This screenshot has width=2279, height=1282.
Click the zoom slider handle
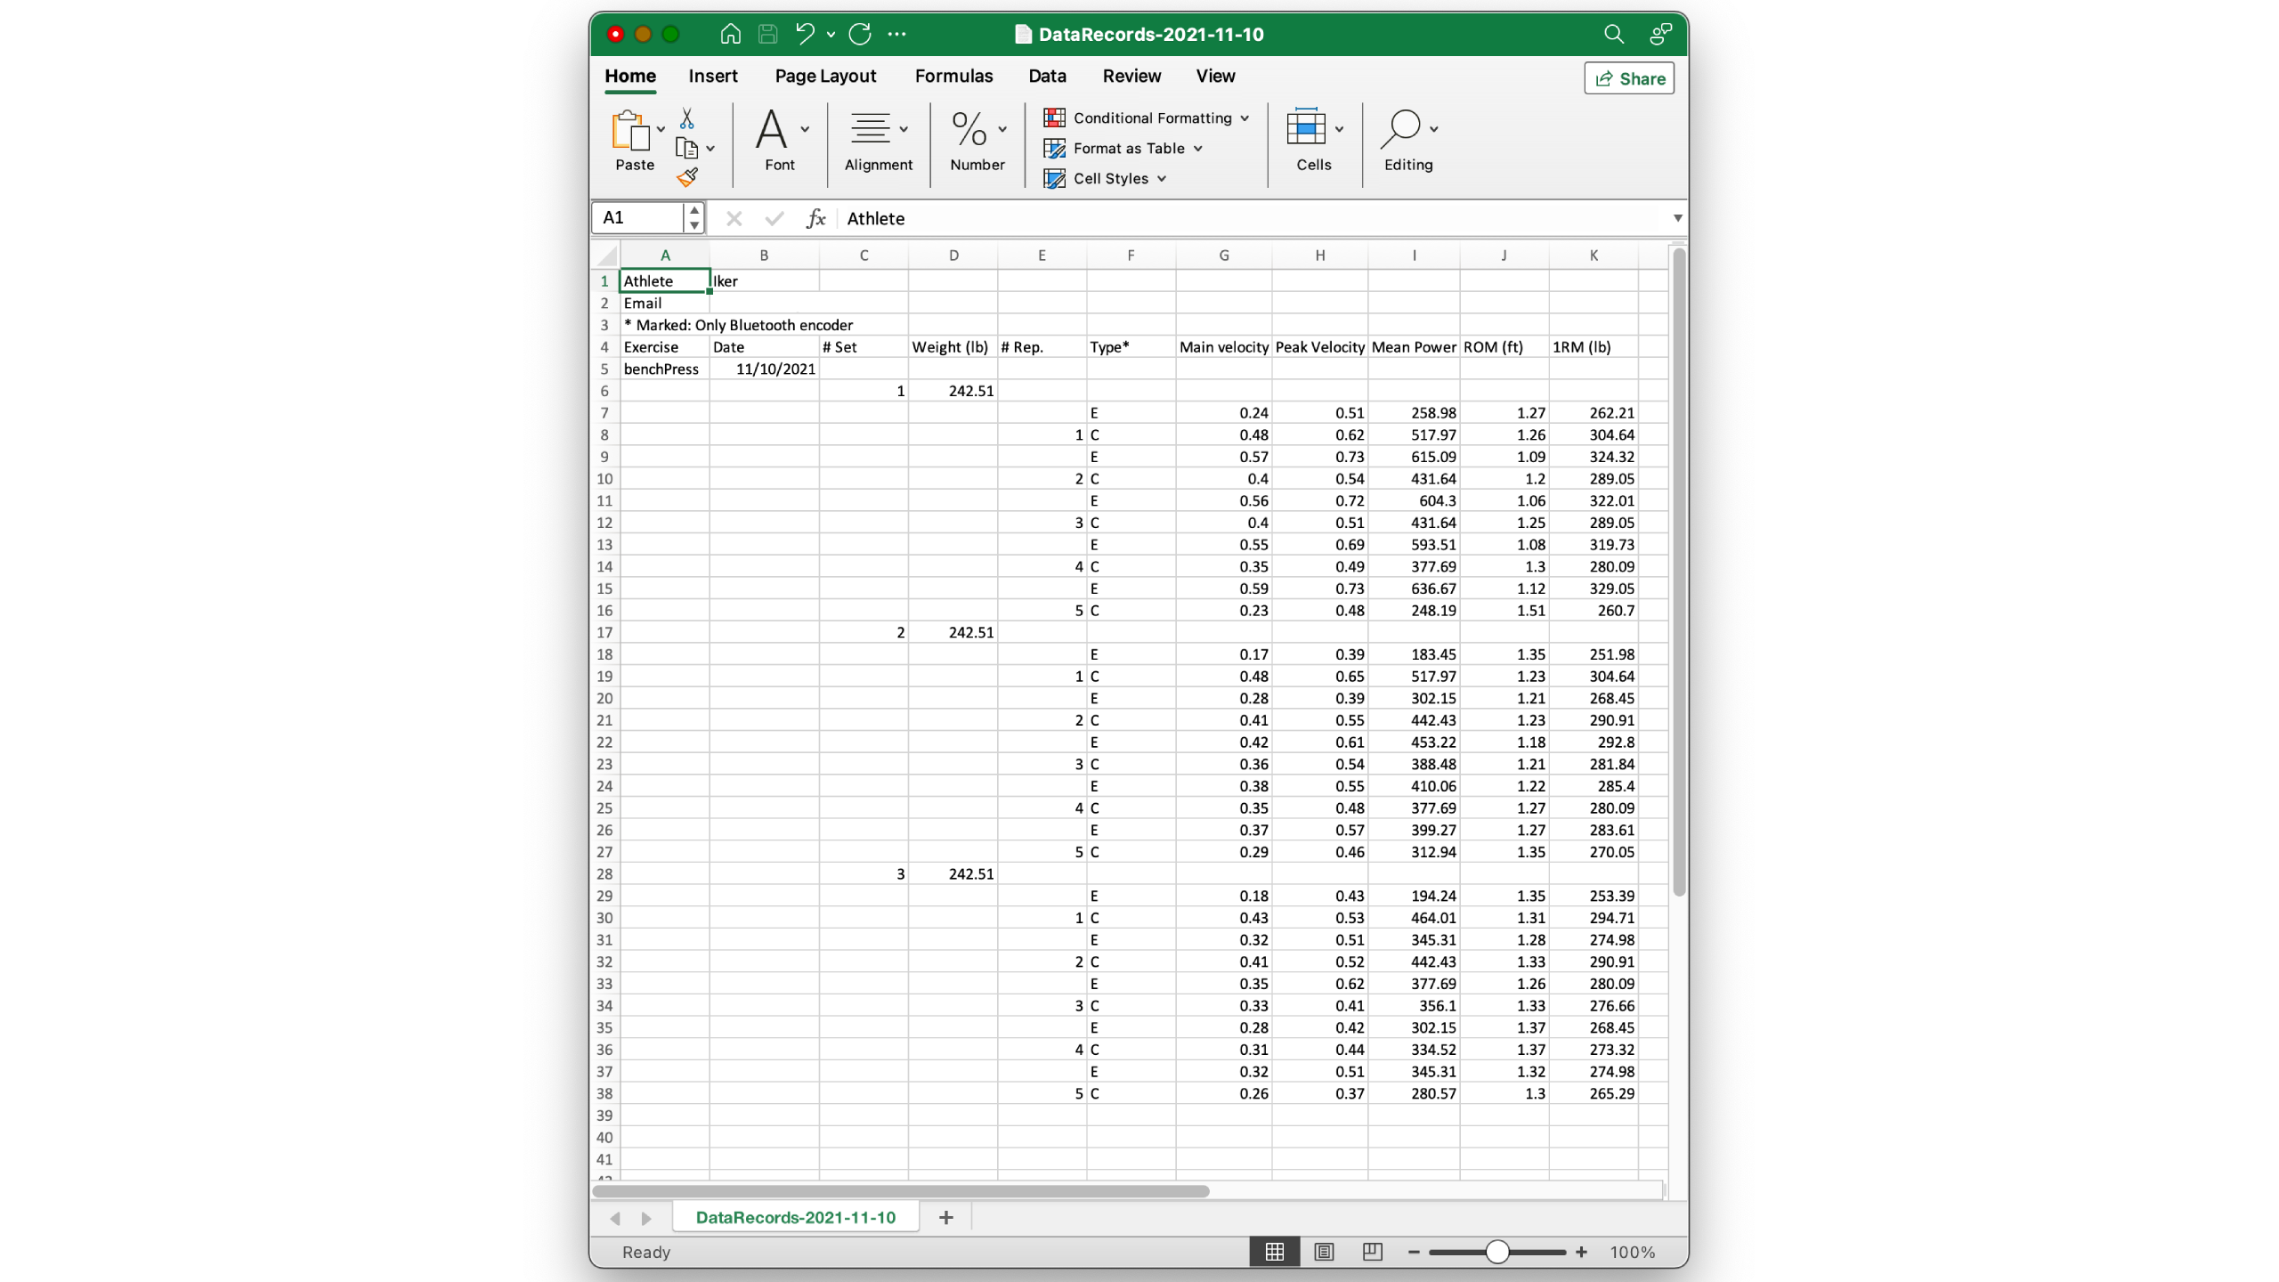[x=1497, y=1252]
